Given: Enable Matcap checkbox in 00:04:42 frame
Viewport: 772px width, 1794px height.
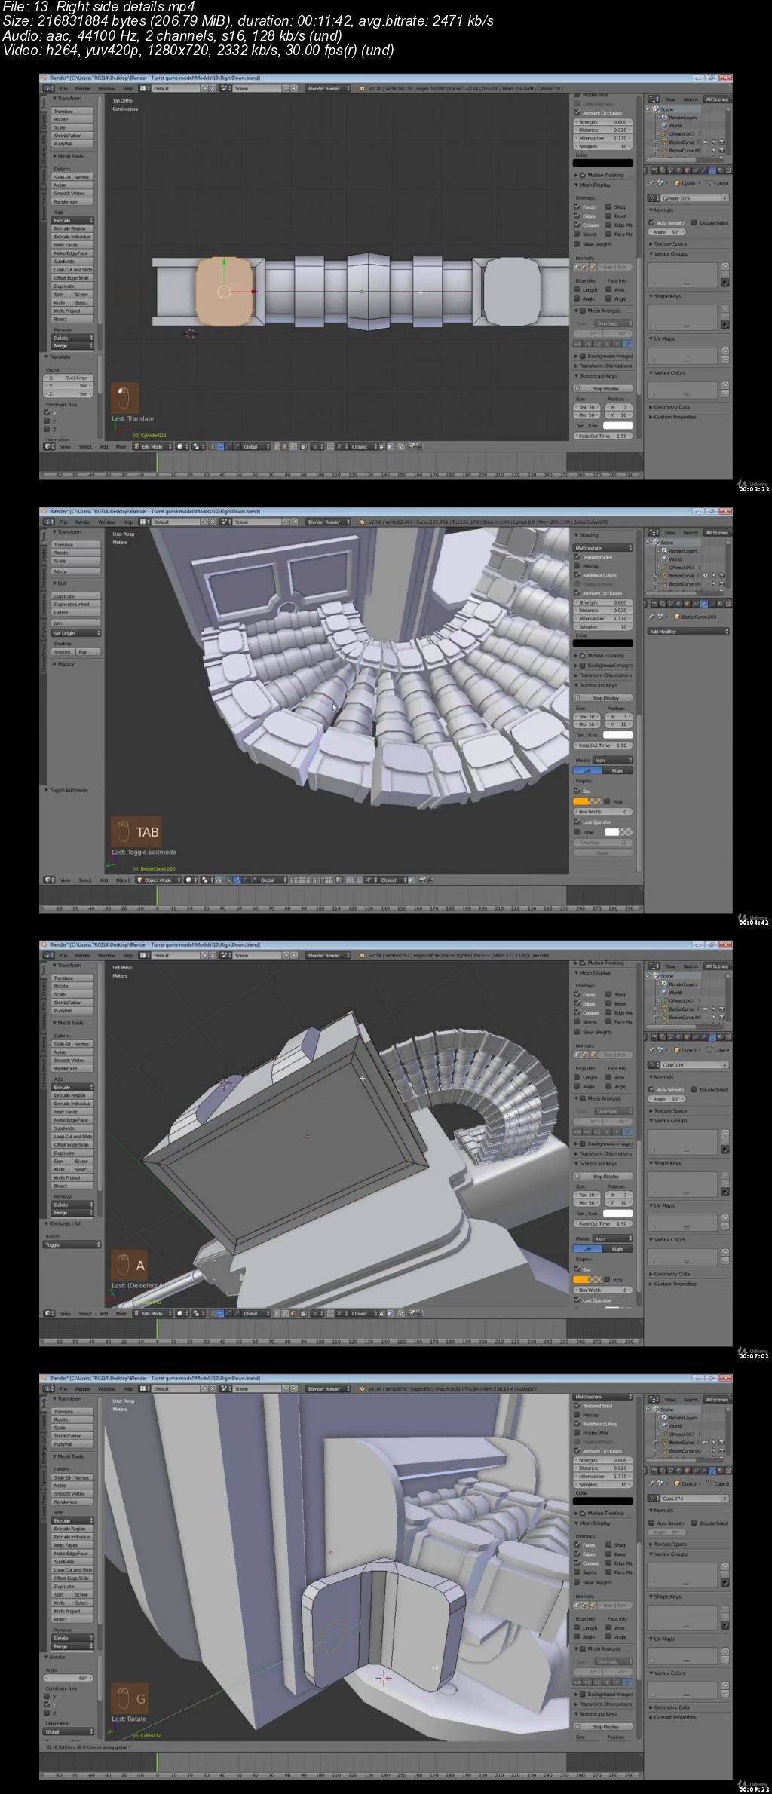Looking at the screenshot, I should pos(577,566).
